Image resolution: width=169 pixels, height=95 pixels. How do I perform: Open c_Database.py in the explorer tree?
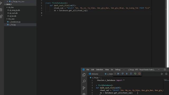15,22
